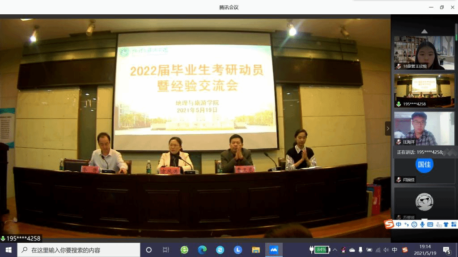This screenshot has height=257, width=458.
Task: Click Cortana circle icon on taskbar
Action: pos(149,250)
